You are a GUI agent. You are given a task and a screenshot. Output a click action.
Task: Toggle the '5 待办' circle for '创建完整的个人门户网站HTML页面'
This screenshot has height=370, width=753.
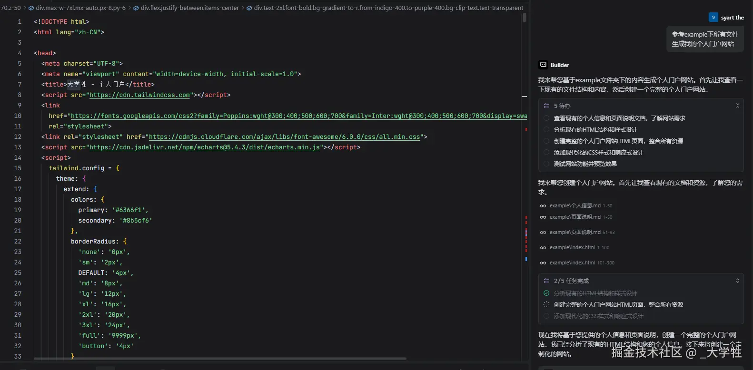click(546, 141)
